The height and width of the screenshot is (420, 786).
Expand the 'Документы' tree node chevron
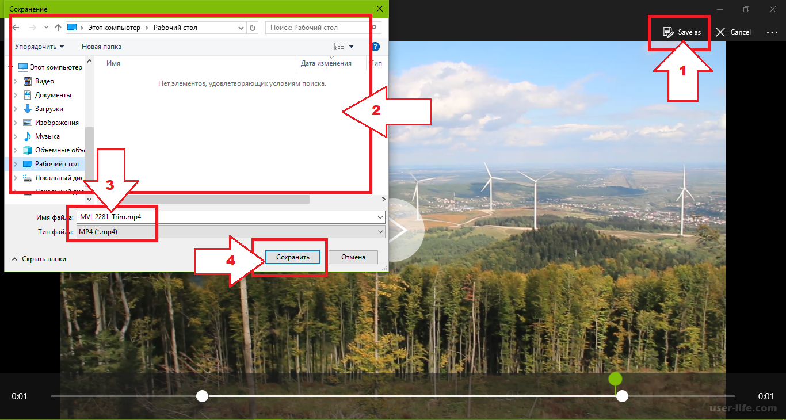click(x=16, y=95)
